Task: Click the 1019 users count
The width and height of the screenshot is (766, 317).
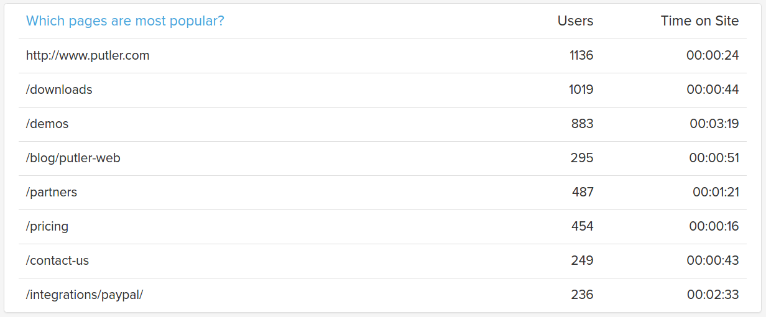Action: pos(581,90)
